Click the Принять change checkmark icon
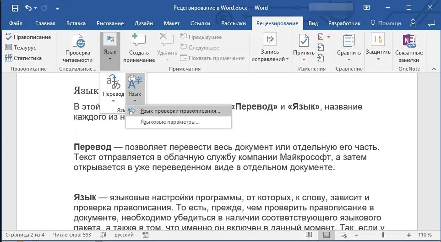Image resolution: width=441 pixels, height=242 pixels. (x=304, y=41)
